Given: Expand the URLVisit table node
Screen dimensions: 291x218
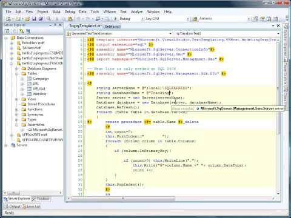Looking at the screenshot, I should (22, 89).
